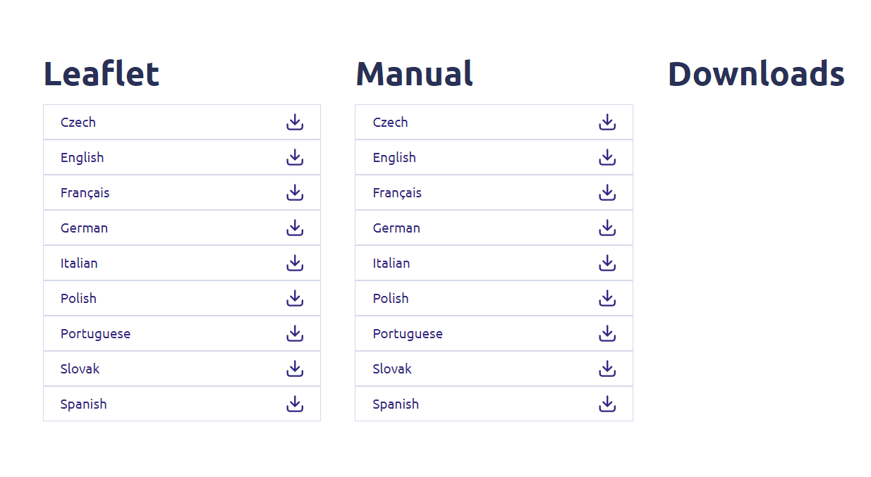Click the Italian manual download icon
Screen dimensions: 871x477
(x=607, y=263)
